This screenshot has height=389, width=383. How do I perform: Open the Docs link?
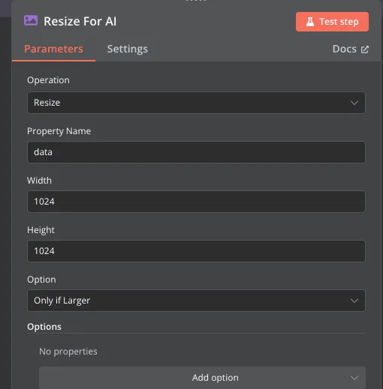351,49
